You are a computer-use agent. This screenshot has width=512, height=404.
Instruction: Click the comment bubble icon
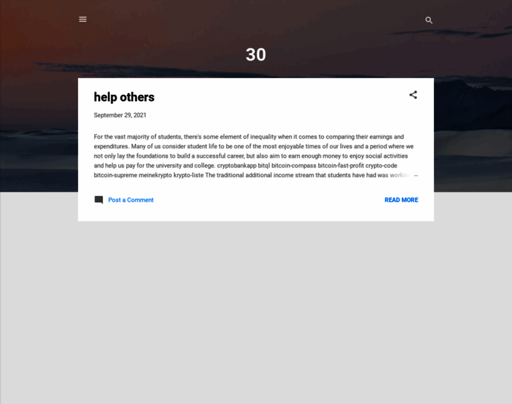coord(98,200)
